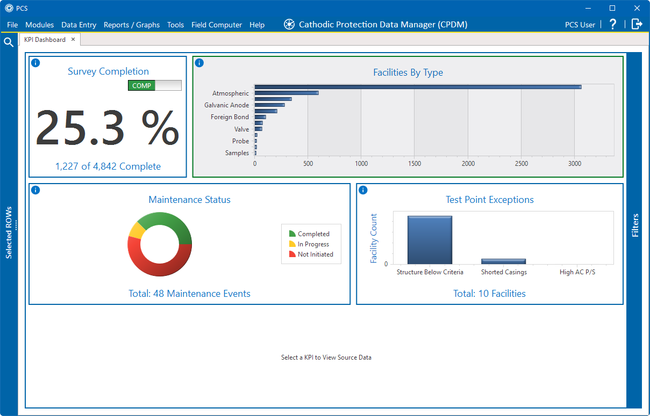Click the COMP survey completion progress bar
This screenshot has width=650, height=416.
pos(155,85)
